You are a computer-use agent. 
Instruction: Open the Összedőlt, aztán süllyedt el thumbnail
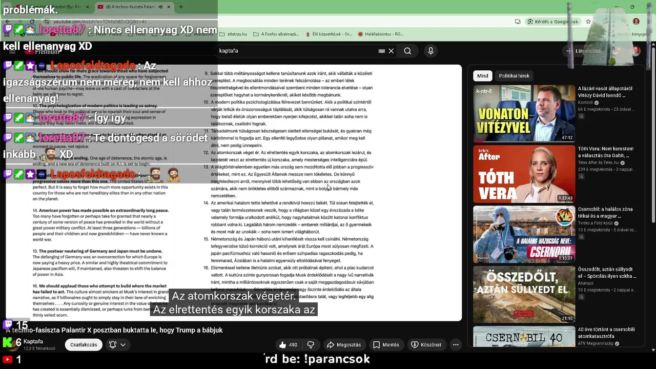[x=524, y=294]
